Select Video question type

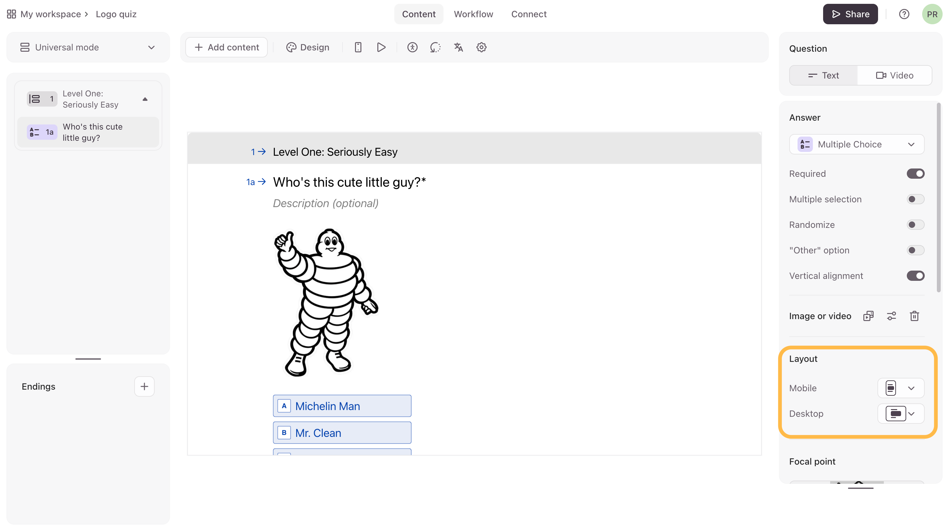[894, 75]
